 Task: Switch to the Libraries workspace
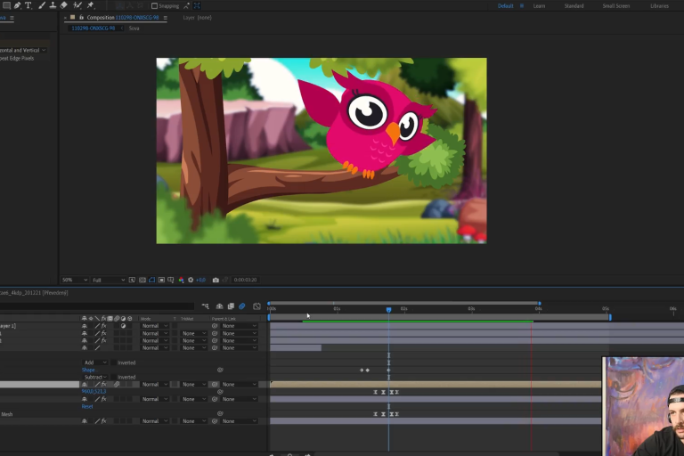point(659,5)
